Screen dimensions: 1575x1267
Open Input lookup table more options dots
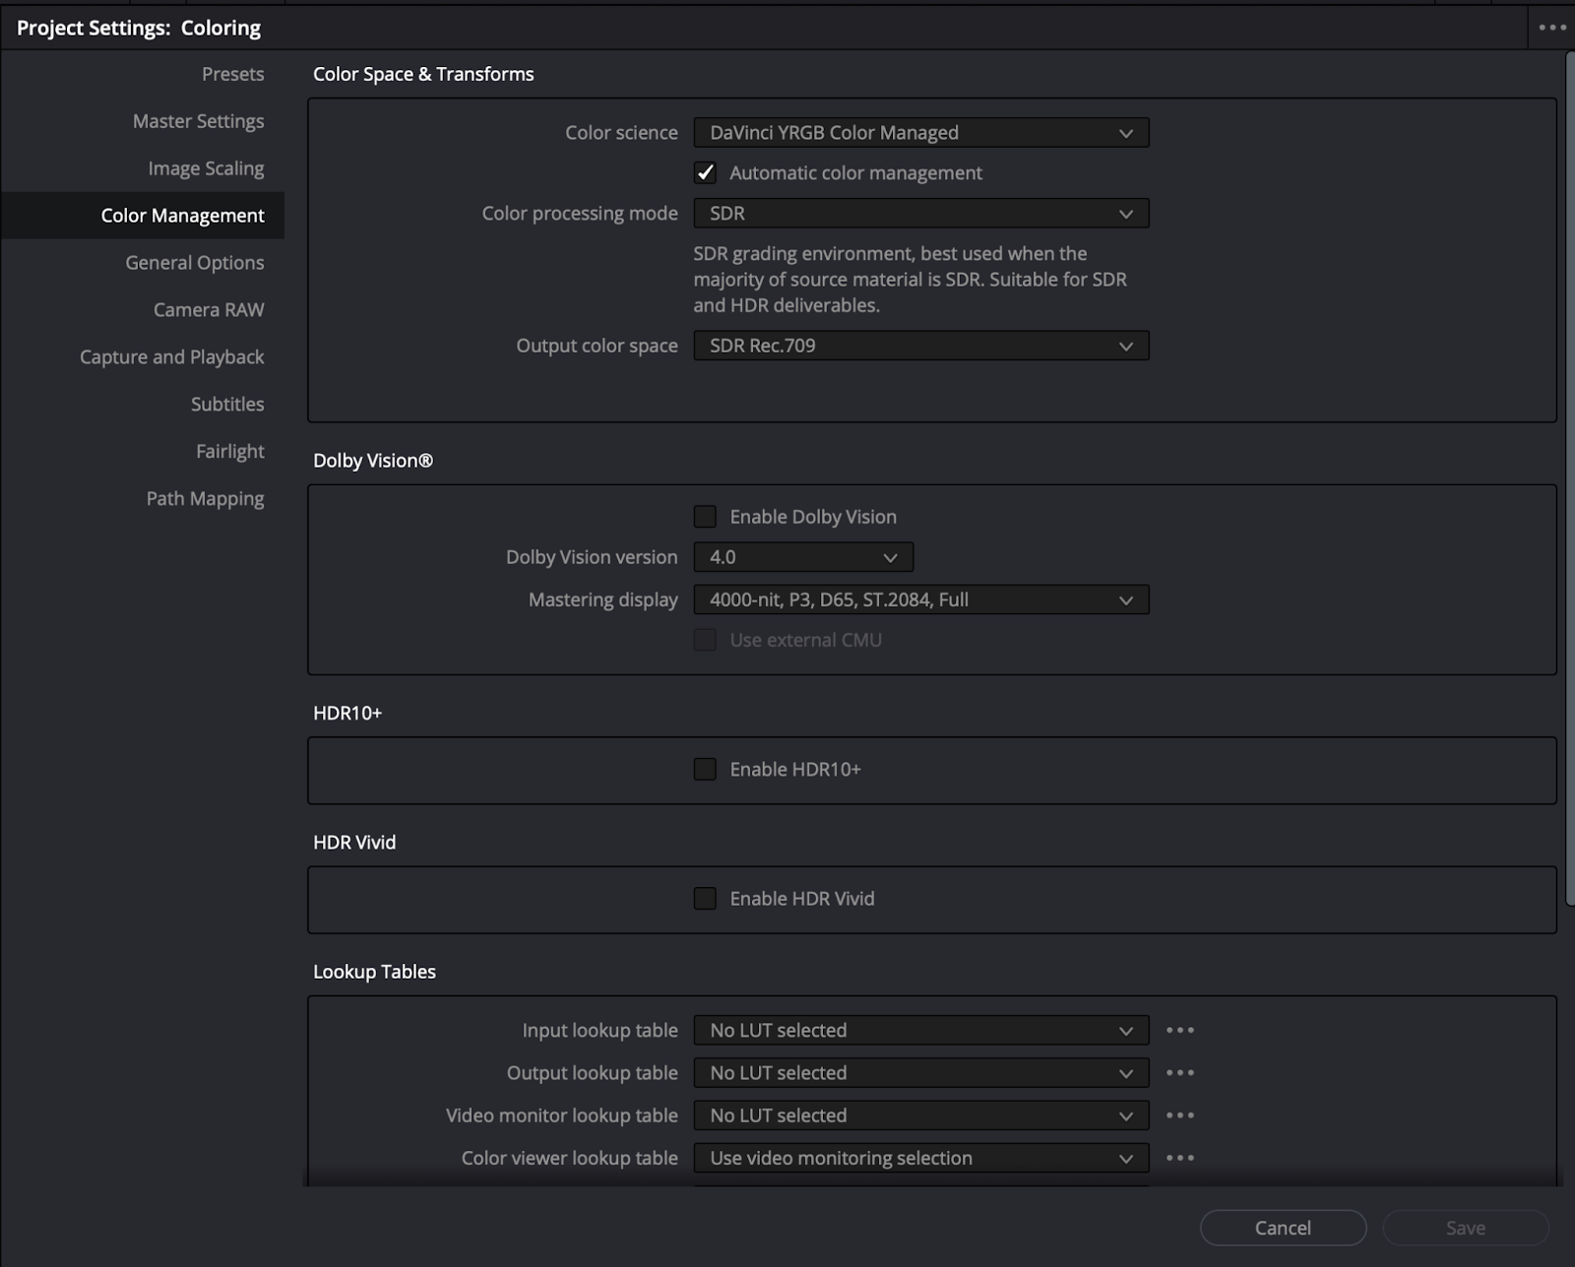tap(1179, 1030)
